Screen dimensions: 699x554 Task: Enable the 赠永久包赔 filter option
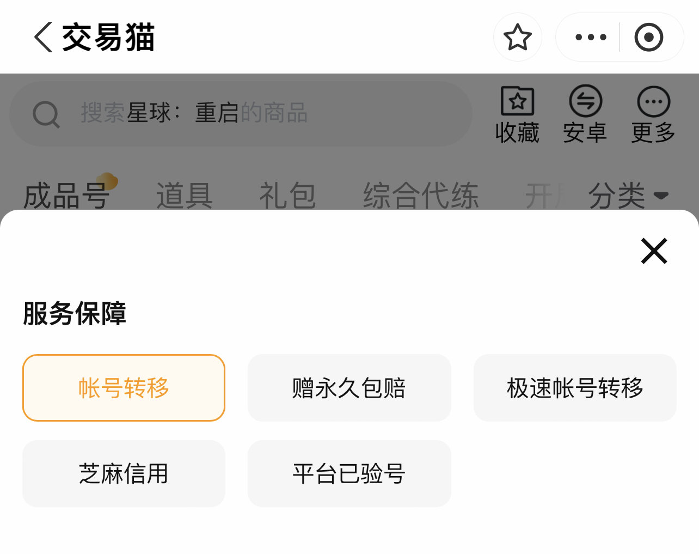click(x=349, y=388)
